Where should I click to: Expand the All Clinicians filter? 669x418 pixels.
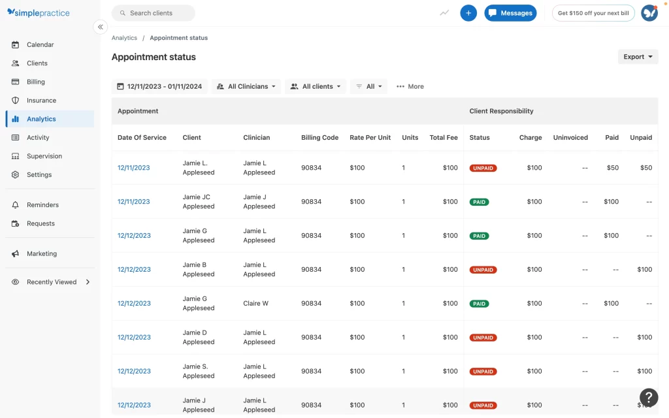246,86
